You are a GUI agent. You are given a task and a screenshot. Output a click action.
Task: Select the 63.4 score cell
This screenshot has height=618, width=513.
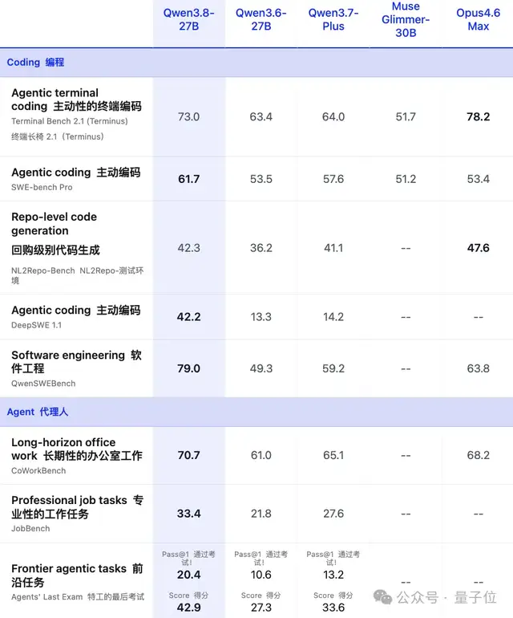[261, 116]
